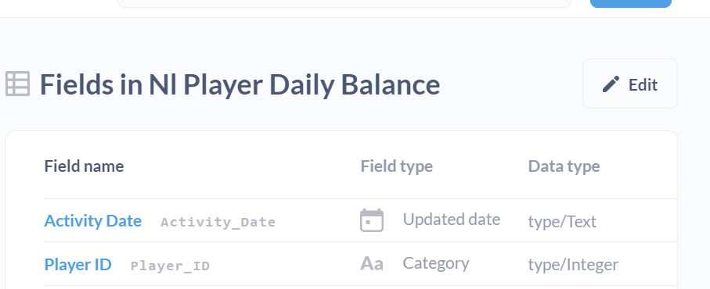
Task: Click the Updated date field type
Action: 452,219
